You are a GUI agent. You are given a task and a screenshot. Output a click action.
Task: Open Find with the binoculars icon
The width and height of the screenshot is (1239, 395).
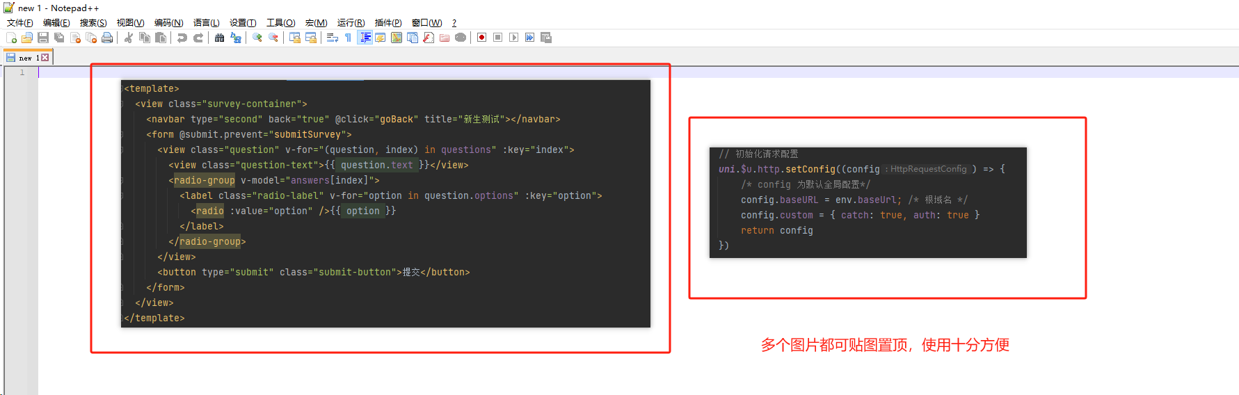point(219,38)
